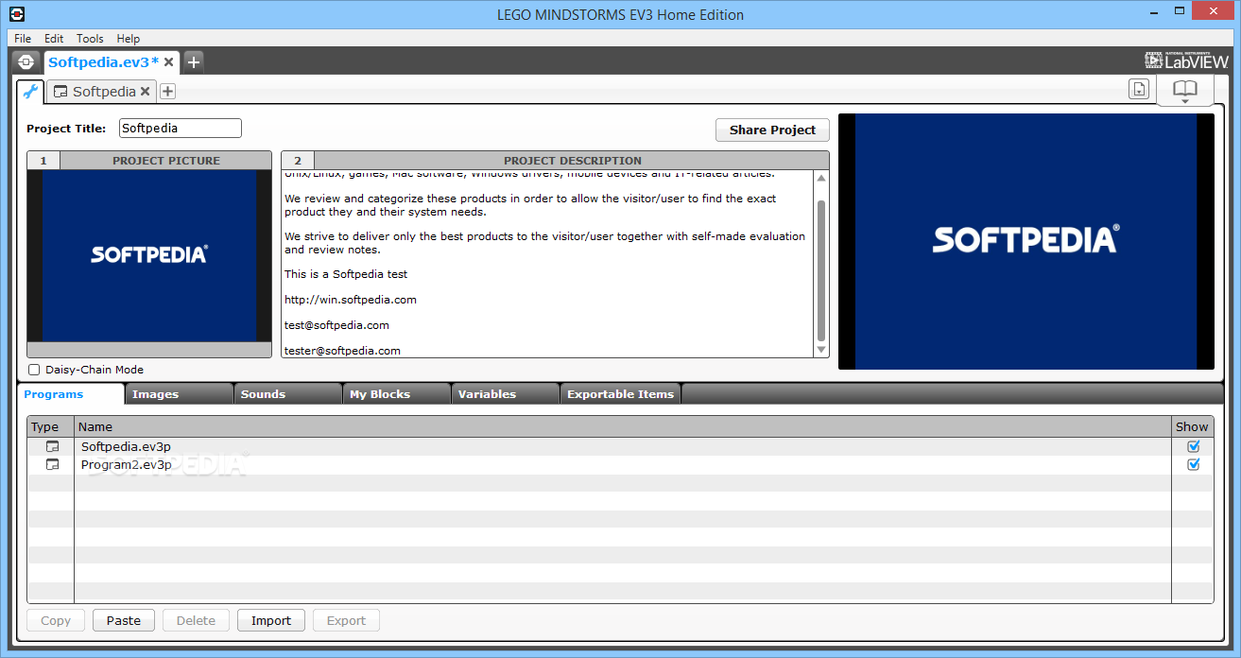Click the description scrollbar thumb
1241x658 pixels.
(820, 270)
